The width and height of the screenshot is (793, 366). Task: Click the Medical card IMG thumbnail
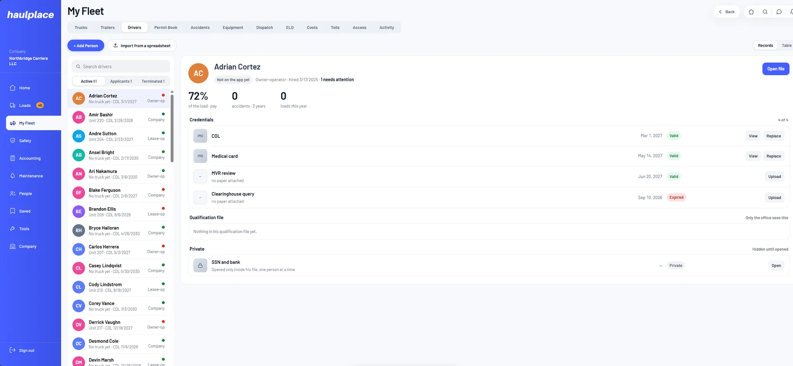point(200,156)
